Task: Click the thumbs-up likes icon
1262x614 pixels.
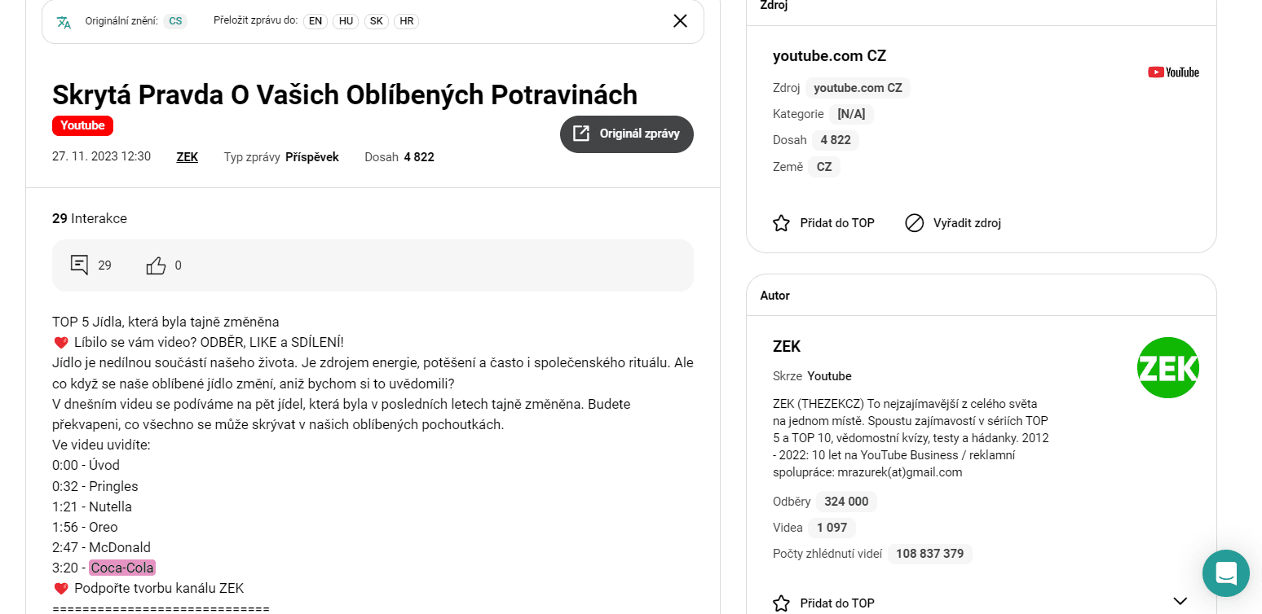Action: (156, 265)
